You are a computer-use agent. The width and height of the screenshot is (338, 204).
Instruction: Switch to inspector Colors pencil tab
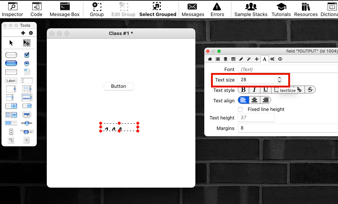241,59
